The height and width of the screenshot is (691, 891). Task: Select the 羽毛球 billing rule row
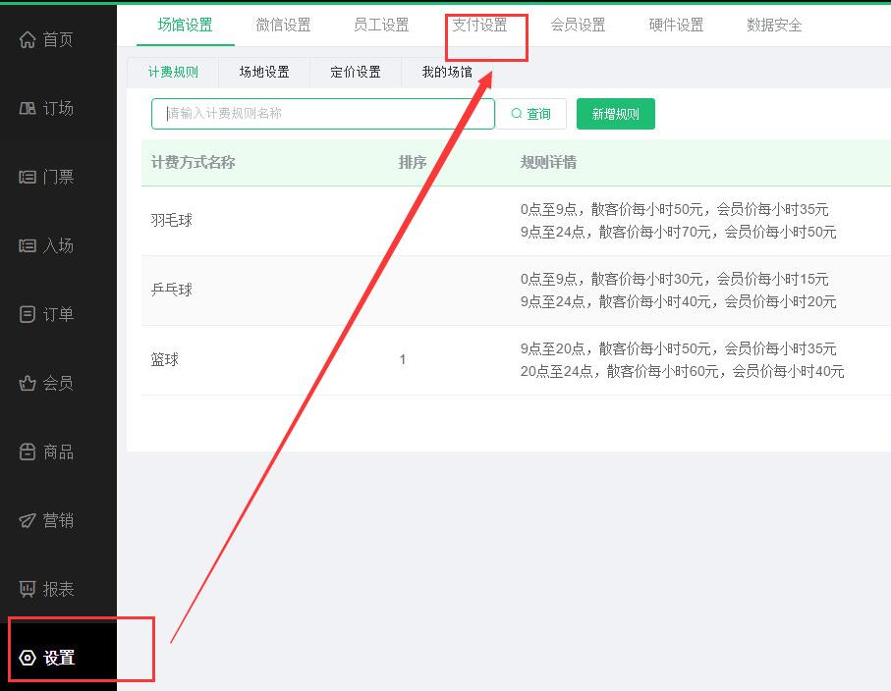172,221
